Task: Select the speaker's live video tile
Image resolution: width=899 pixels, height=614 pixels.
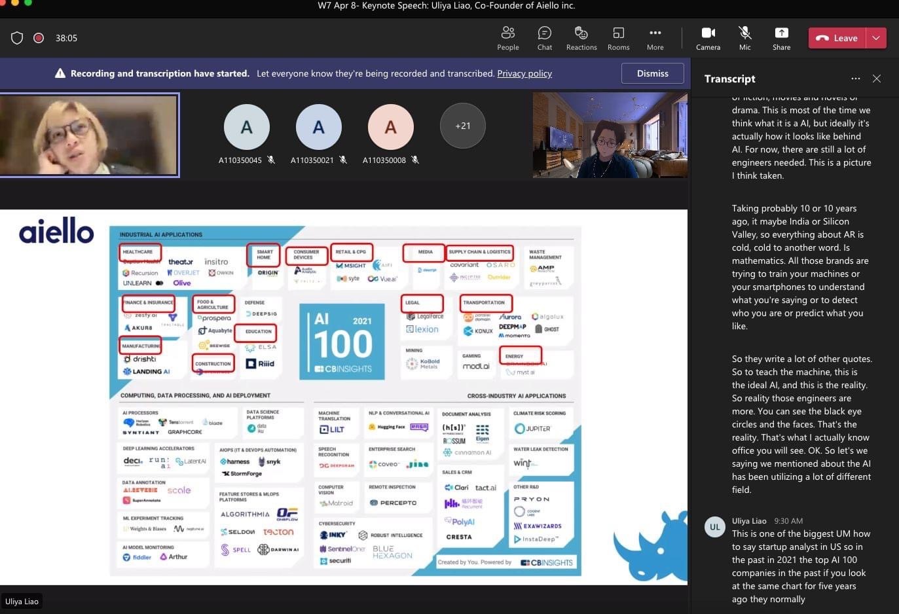Action: click(x=89, y=135)
